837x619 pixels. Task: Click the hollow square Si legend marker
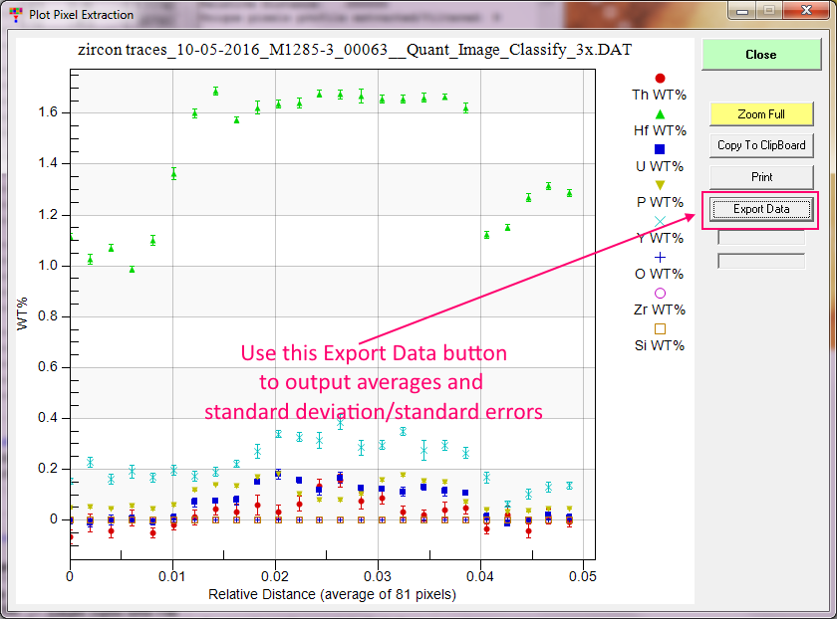point(660,328)
